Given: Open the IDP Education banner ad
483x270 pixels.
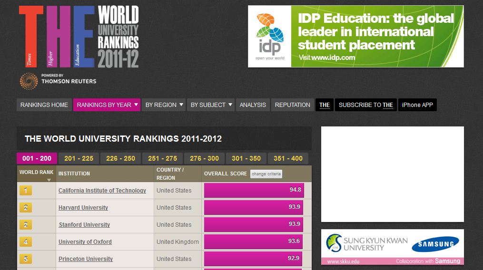Looking at the screenshot, I should (356, 36).
